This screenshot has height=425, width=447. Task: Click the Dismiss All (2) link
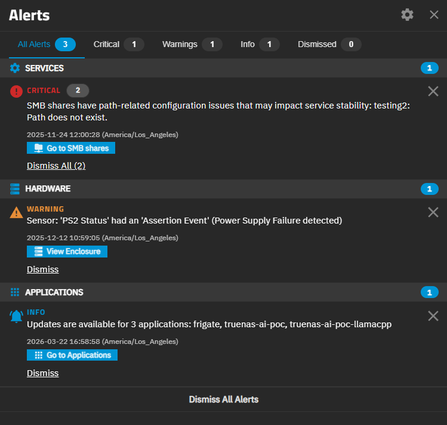56,166
